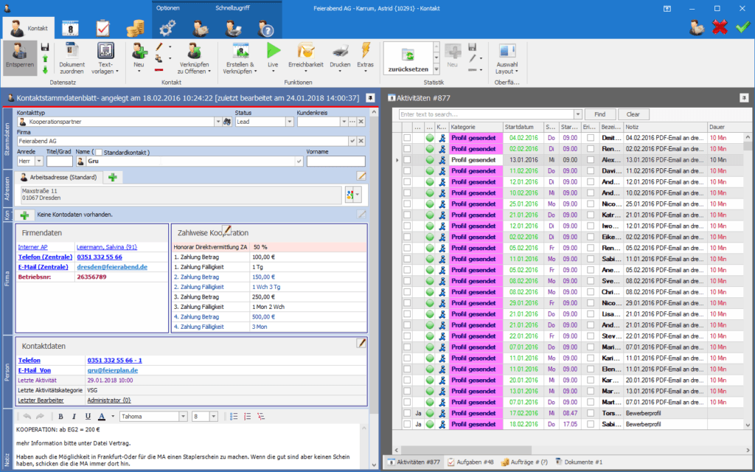Switch to the Aufgaben #48 tab
The image size is (755, 472).
click(x=471, y=462)
